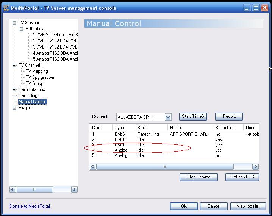Sort card list by Name column
Viewport: 272px width, 216px height.
tap(190, 128)
